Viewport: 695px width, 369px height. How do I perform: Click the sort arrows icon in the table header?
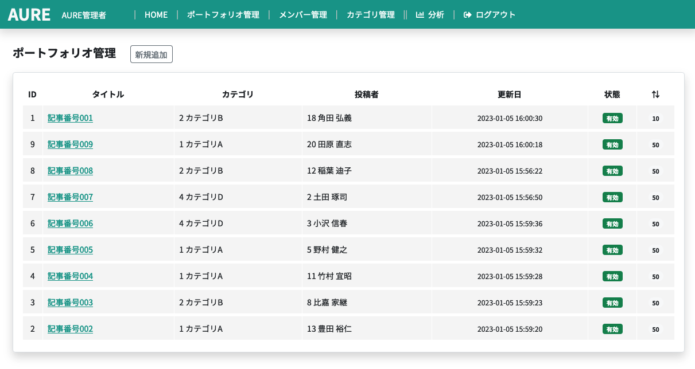pos(655,94)
